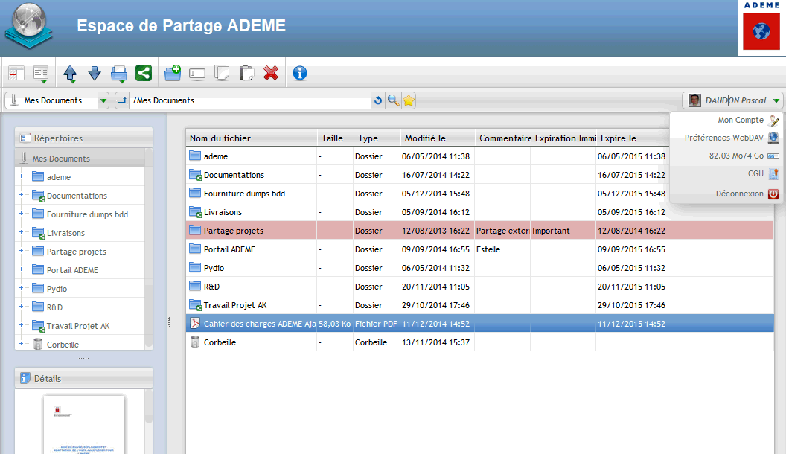
Task: Click the green Share toolbar icon
Action: pos(144,73)
